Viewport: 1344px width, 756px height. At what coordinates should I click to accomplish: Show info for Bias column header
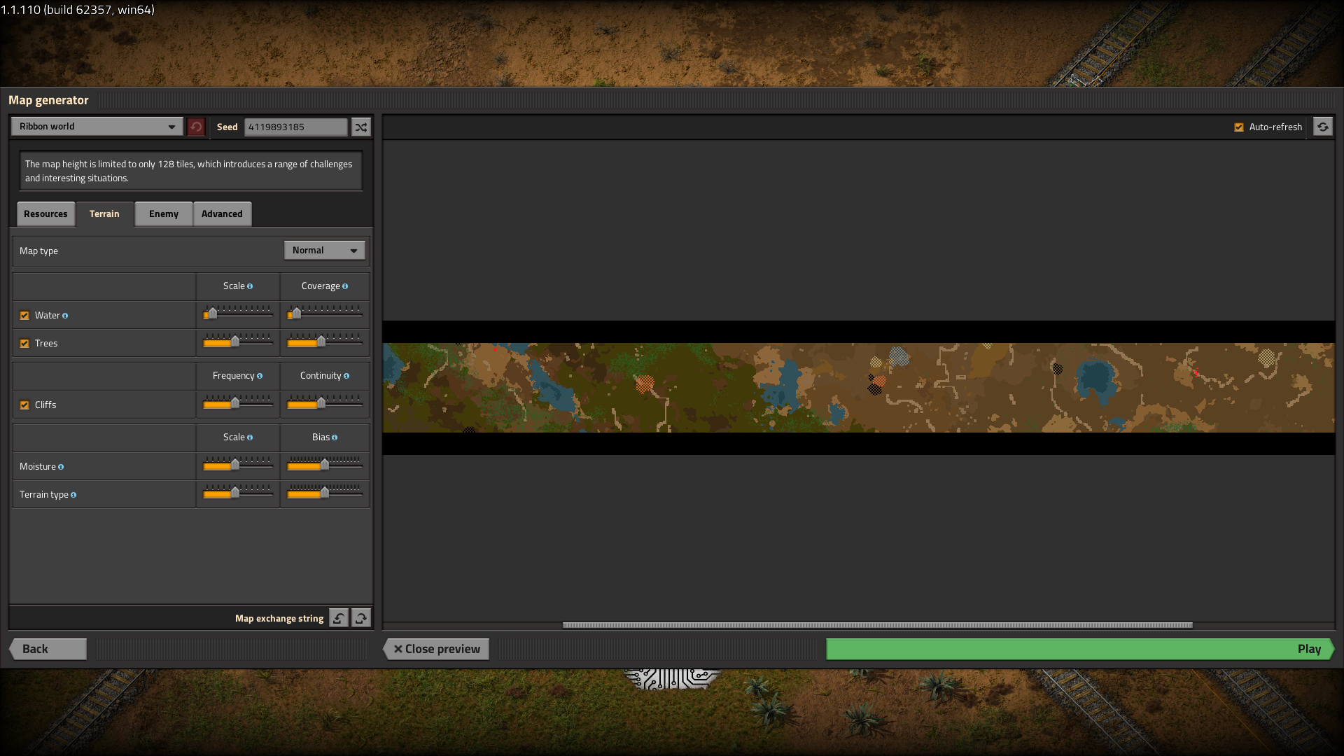pyautogui.click(x=335, y=437)
